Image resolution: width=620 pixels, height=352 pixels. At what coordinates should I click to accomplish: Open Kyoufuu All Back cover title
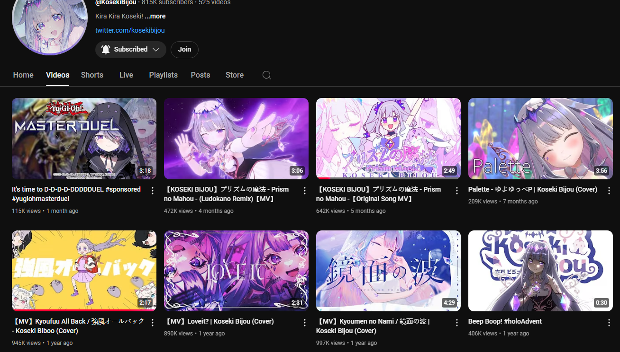tap(78, 326)
